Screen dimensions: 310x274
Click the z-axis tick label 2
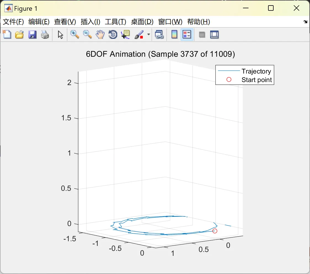[69, 83]
